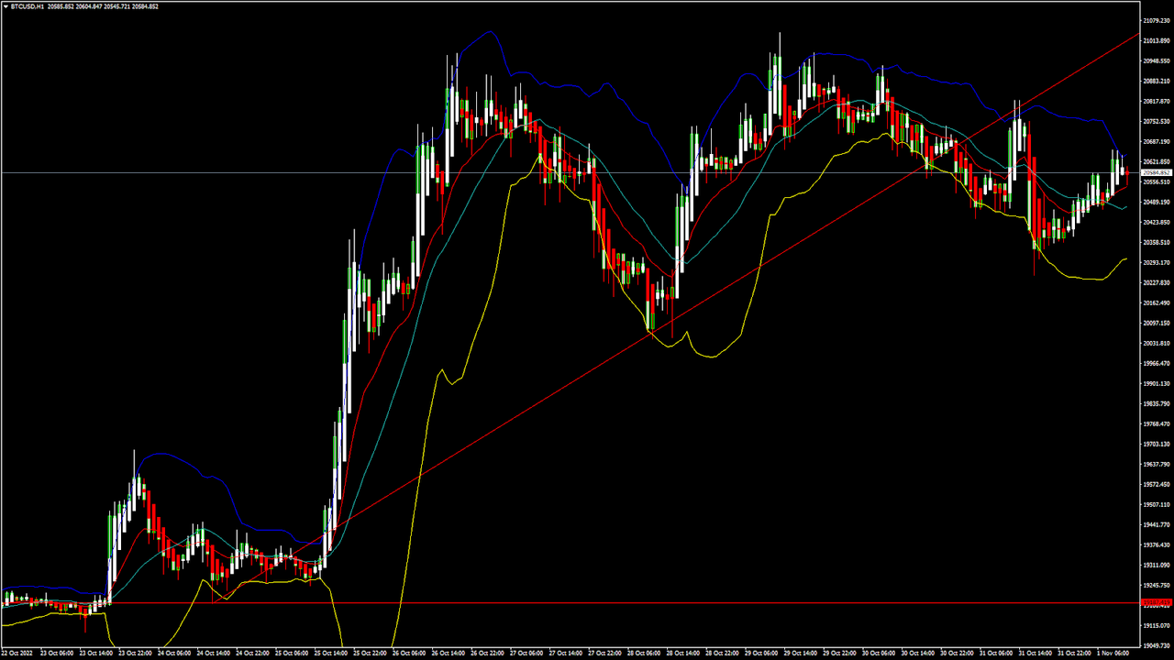Click the 21079.230 price scale label
The image size is (1174, 660).
pos(1157,20)
